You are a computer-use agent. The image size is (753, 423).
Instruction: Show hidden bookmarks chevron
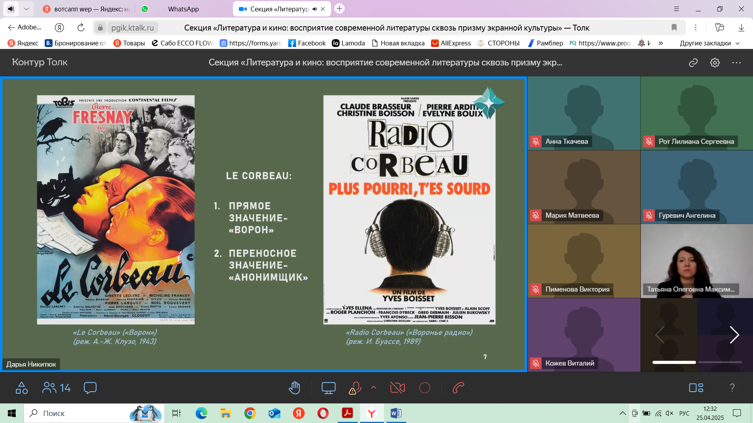pyautogui.click(x=661, y=43)
